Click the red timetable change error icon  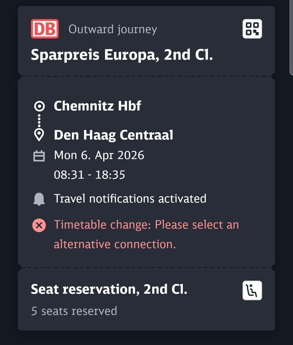pyautogui.click(x=39, y=225)
